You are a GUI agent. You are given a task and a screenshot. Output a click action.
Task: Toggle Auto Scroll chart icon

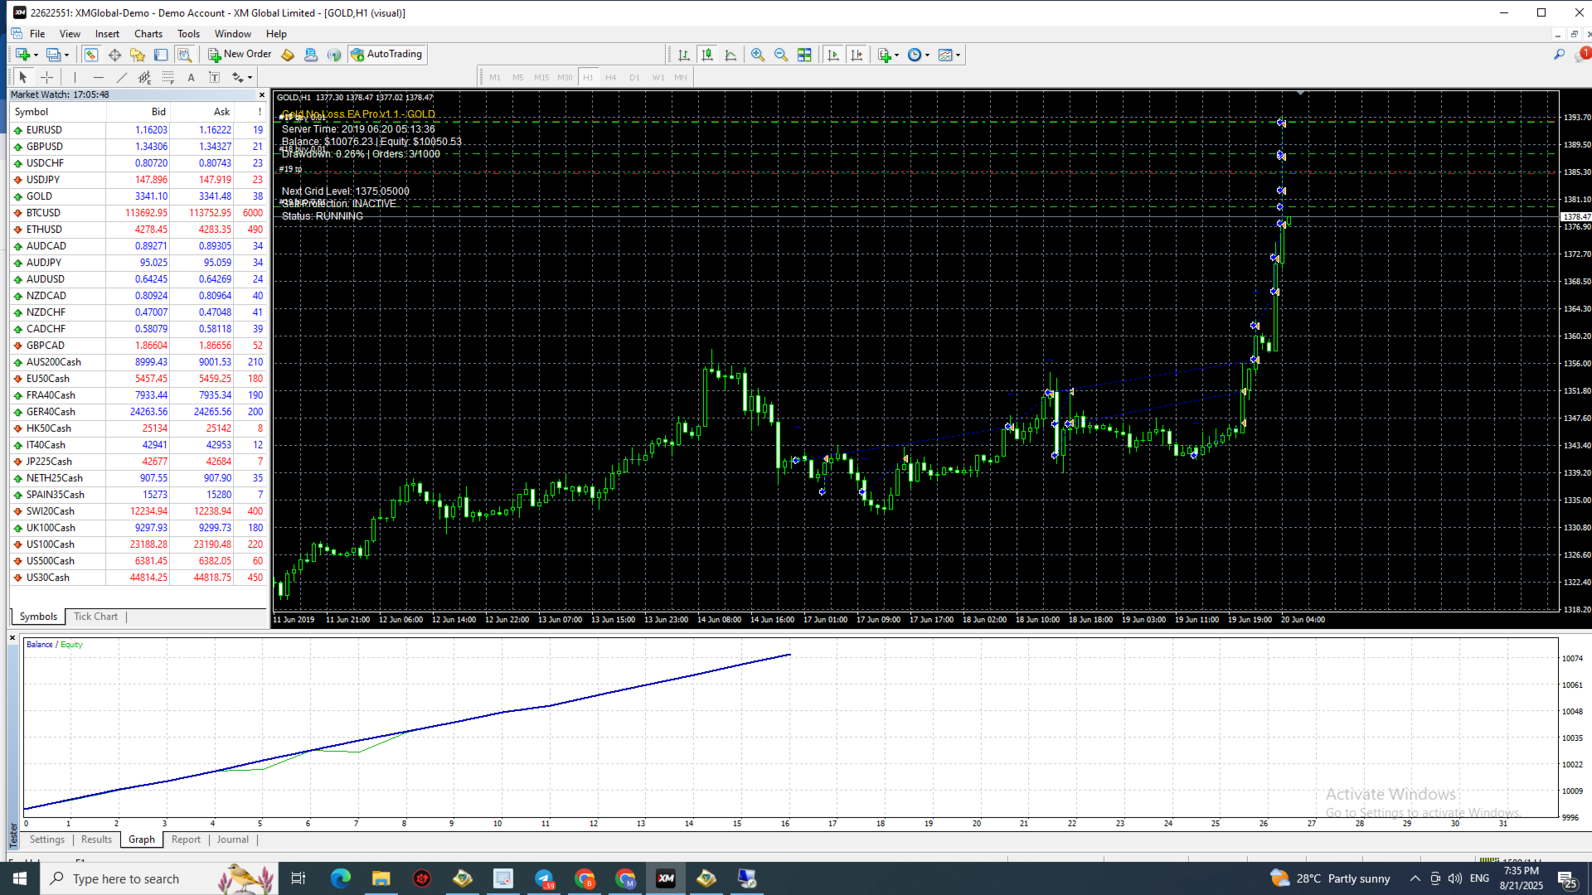[833, 55]
